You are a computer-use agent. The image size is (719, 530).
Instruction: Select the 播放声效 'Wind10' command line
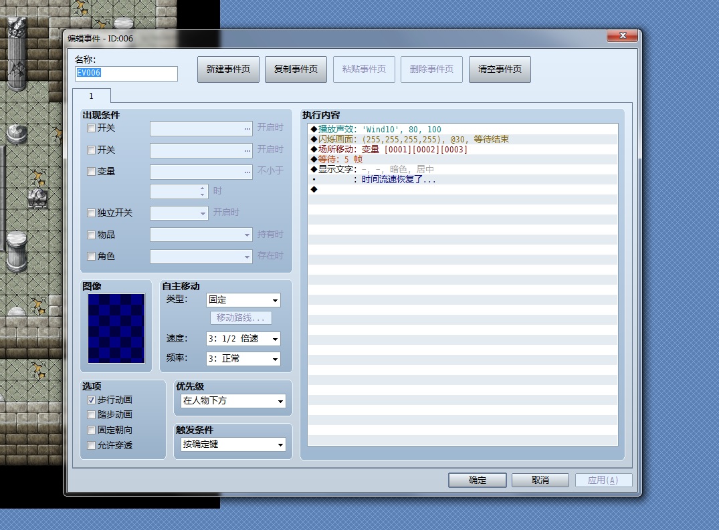coord(463,129)
